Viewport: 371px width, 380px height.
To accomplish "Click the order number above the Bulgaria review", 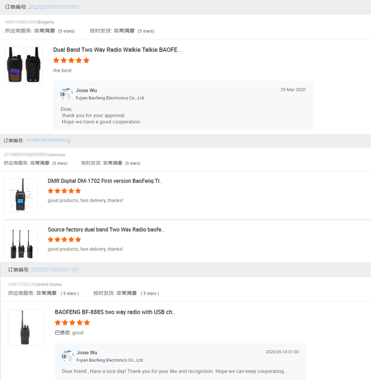I will tap(54, 7).
